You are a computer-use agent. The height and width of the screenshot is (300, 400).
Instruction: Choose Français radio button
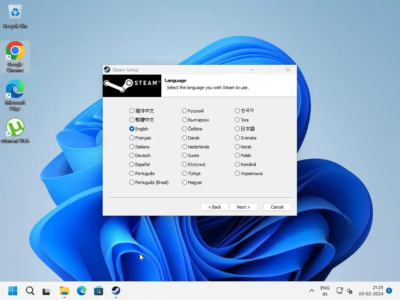click(x=140, y=138)
